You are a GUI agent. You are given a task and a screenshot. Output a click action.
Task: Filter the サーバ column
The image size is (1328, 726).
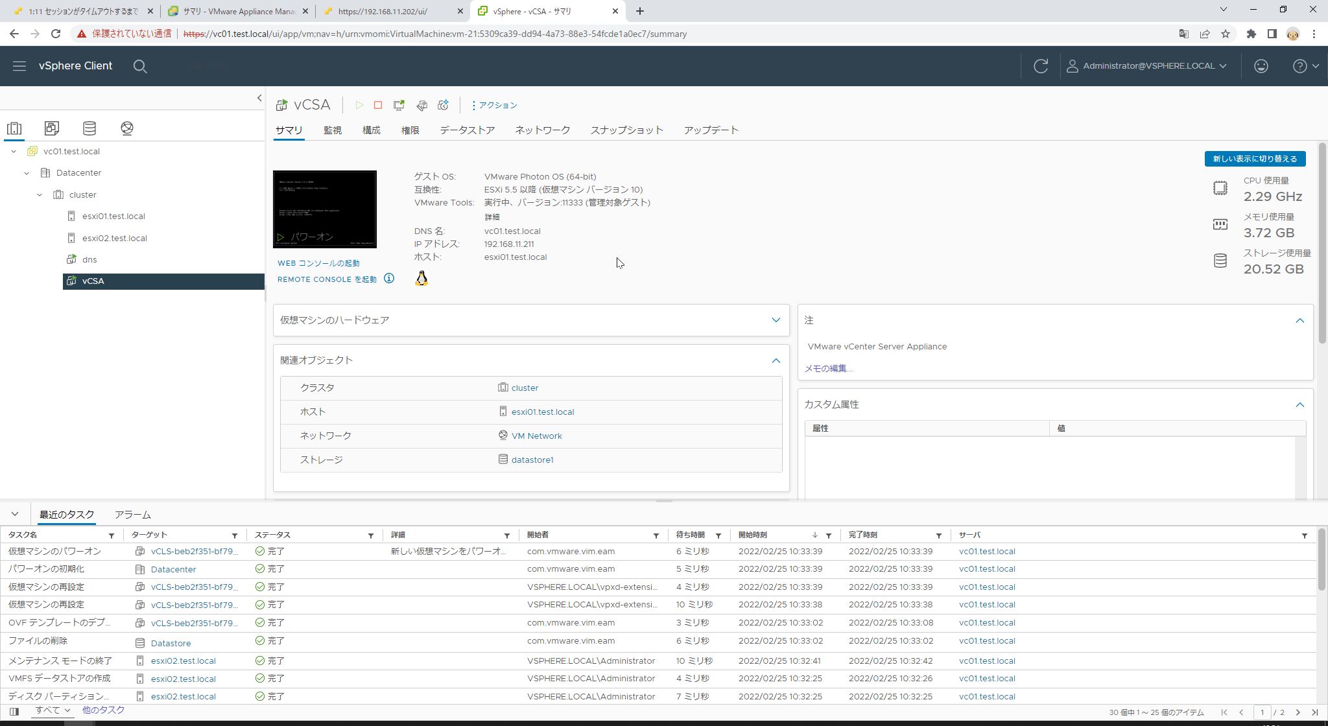pyautogui.click(x=1305, y=535)
